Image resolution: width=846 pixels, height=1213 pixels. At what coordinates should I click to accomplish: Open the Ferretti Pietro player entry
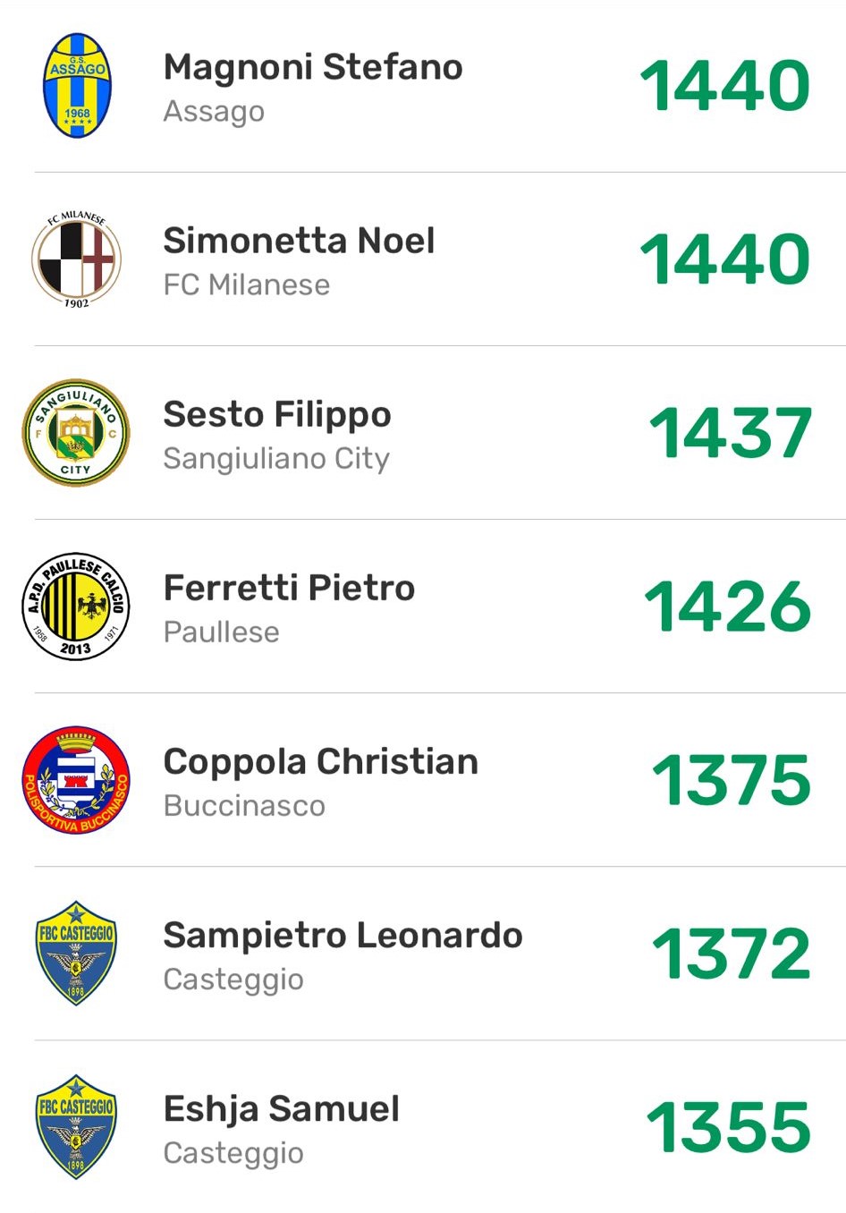(289, 588)
